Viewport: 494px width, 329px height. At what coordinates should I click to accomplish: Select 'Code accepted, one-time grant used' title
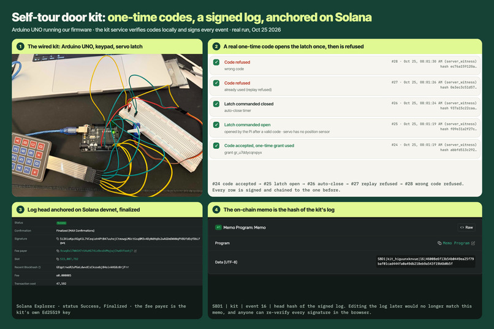tap(259, 145)
